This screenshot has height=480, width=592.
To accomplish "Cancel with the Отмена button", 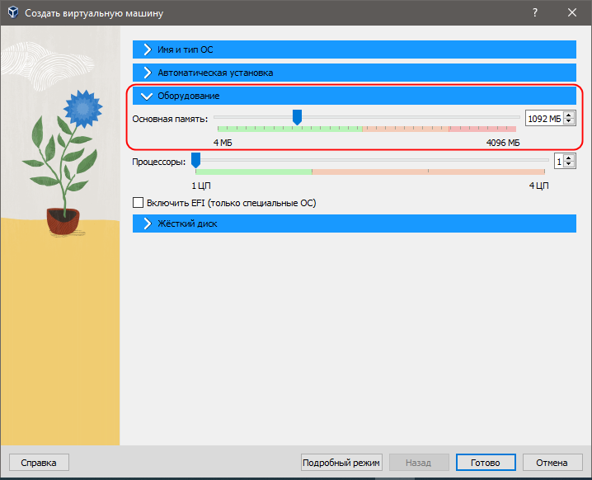I will click(552, 463).
